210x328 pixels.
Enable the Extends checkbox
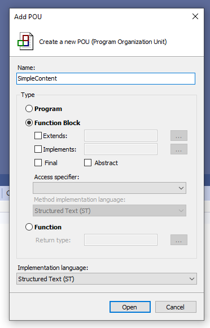(38, 136)
